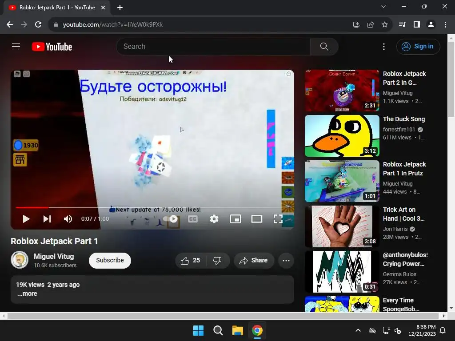Open Miguel Vitug channel avatar
455x341 pixels.
pyautogui.click(x=20, y=260)
